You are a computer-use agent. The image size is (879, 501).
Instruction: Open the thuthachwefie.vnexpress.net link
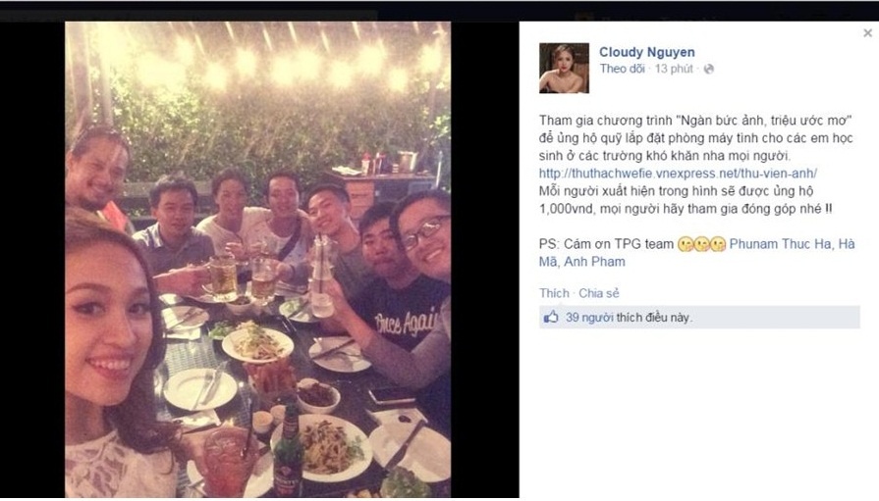pyautogui.click(x=678, y=173)
